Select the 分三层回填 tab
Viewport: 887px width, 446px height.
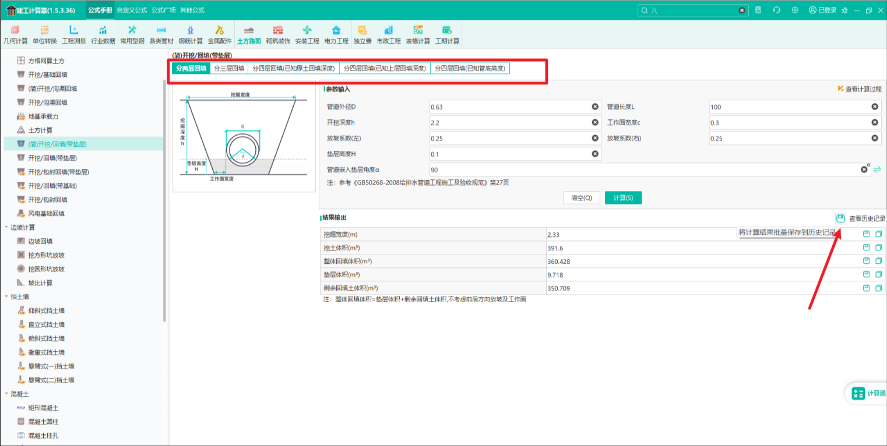[x=229, y=68]
